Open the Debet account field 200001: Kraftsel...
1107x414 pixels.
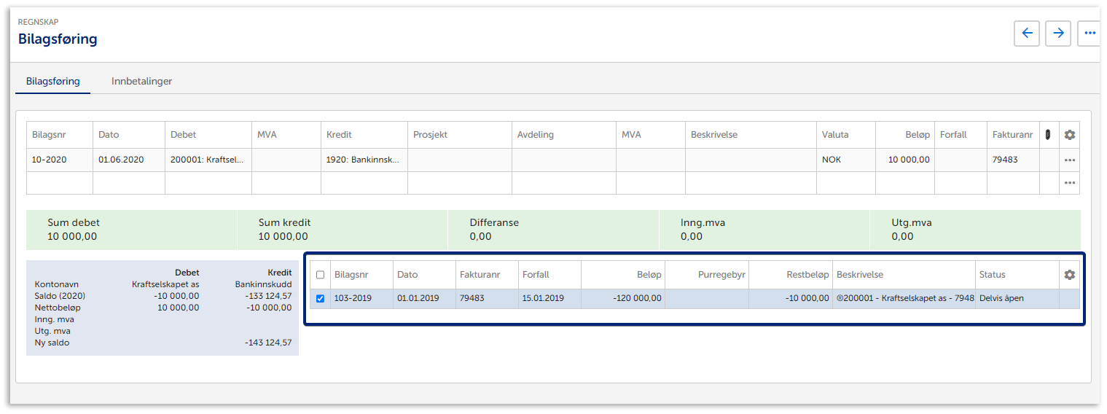[x=208, y=160]
